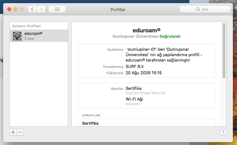The image size is (237, 145).
Task: Click the İmzalanmış label
Action: click(113, 67)
